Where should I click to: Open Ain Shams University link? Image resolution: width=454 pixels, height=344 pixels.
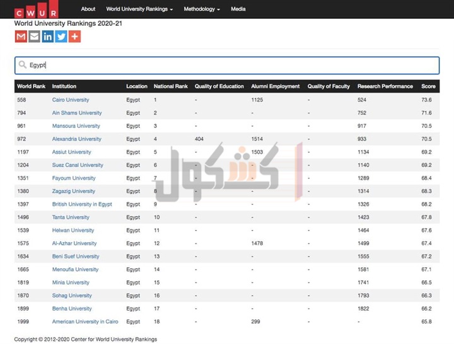click(x=76, y=113)
